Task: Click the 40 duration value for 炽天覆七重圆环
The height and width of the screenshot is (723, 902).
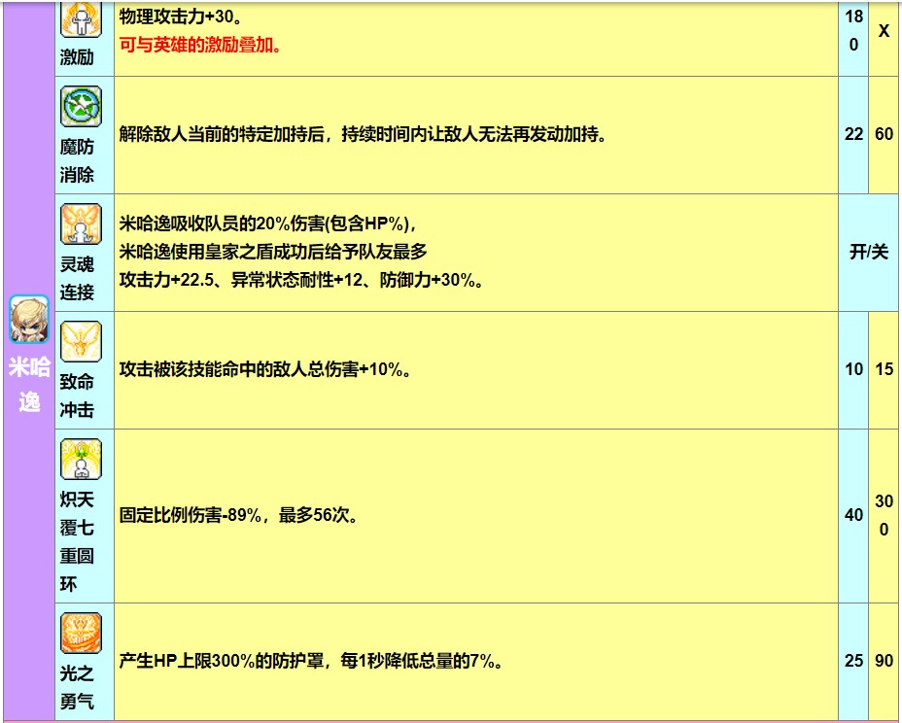Action: tap(853, 515)
